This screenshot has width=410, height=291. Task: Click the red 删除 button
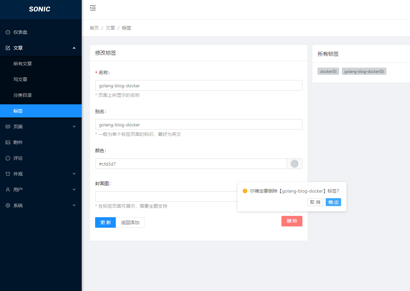(x=292, y=221)
